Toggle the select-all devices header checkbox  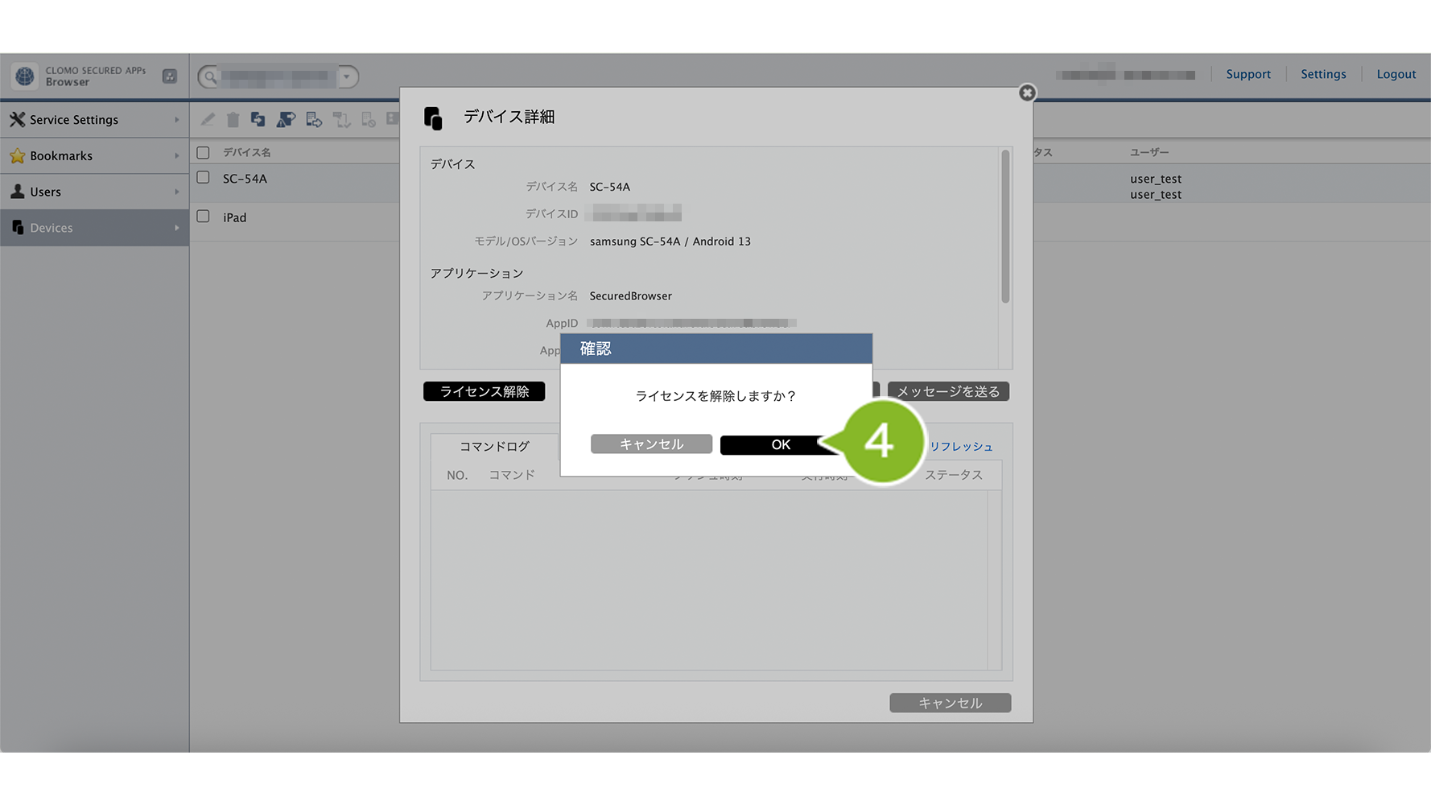203,153
